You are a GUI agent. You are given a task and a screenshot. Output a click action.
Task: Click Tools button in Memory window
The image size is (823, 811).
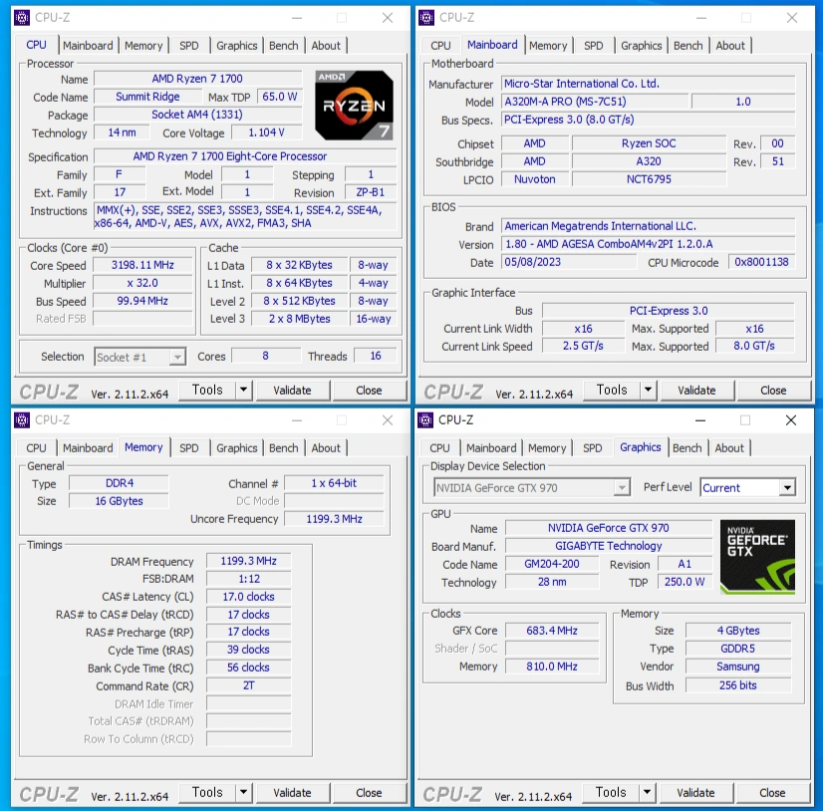(x=207, y=792)
